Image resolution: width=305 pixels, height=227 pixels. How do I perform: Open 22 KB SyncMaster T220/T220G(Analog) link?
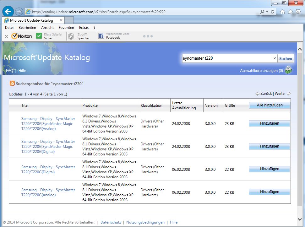tap(48, 192)
